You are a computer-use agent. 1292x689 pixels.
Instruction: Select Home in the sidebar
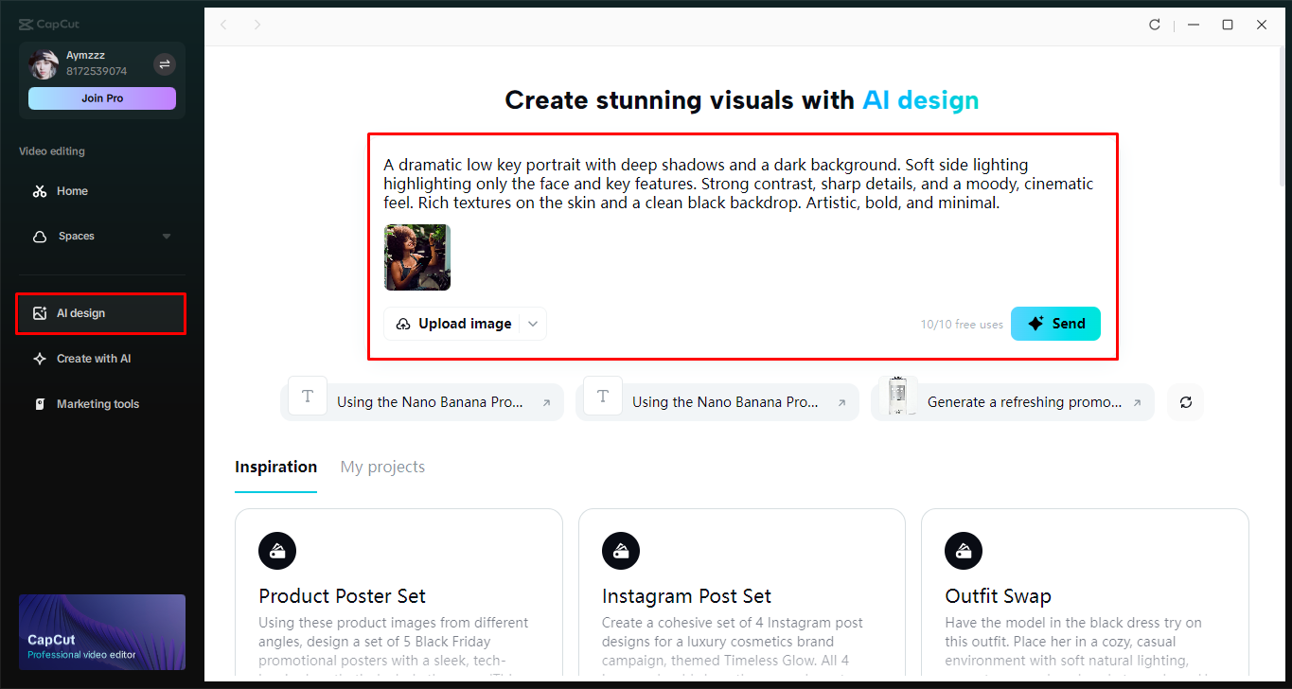[x=71, y=190]
